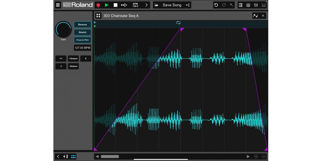Click the Gain knob

tap(63, 29)
